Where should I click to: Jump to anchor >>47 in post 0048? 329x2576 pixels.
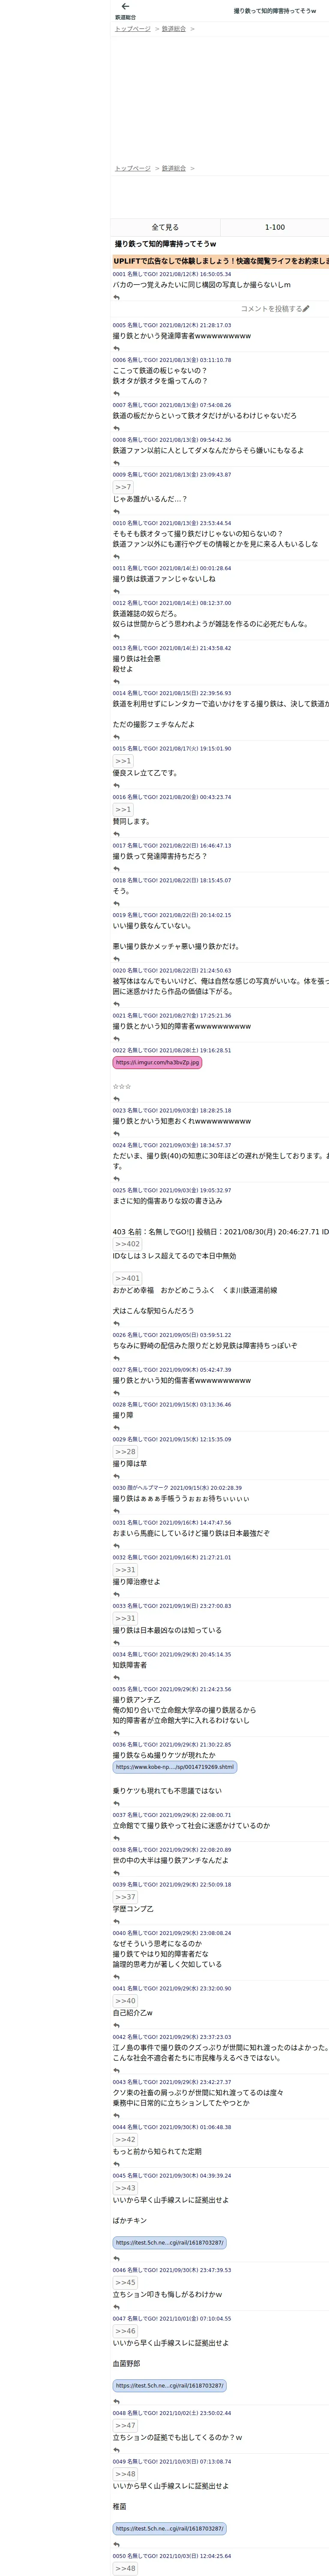pyautogui.click(x=125, y=2426)
